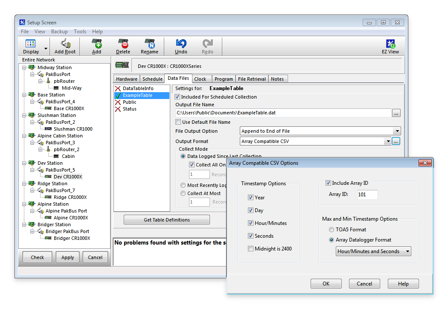Click the Undo toolbar icon
The height and width of the screenshot is (309, 448).
181,44
